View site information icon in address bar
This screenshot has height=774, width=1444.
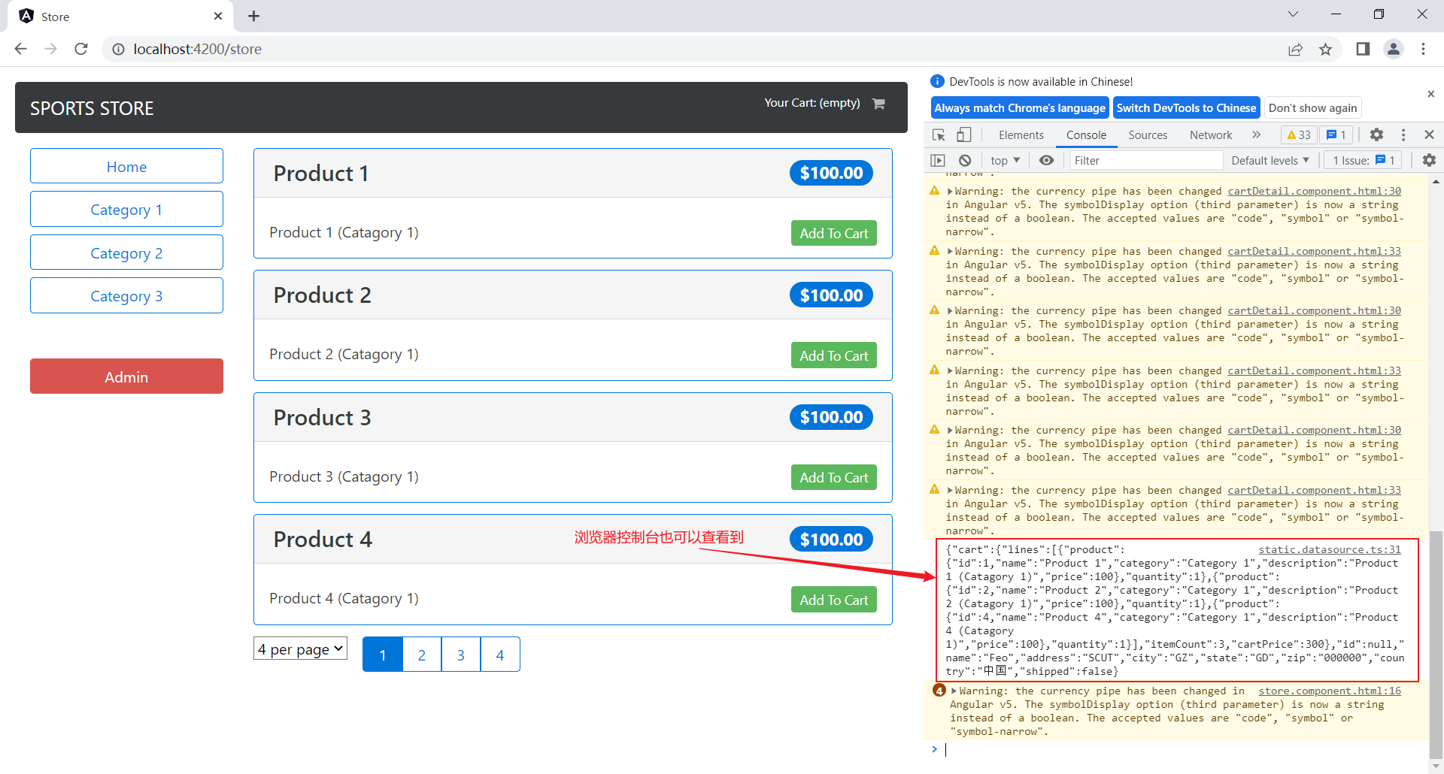(118, 49)
